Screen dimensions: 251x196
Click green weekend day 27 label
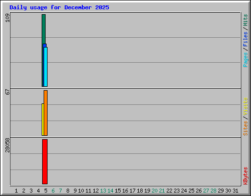point(206,191)
